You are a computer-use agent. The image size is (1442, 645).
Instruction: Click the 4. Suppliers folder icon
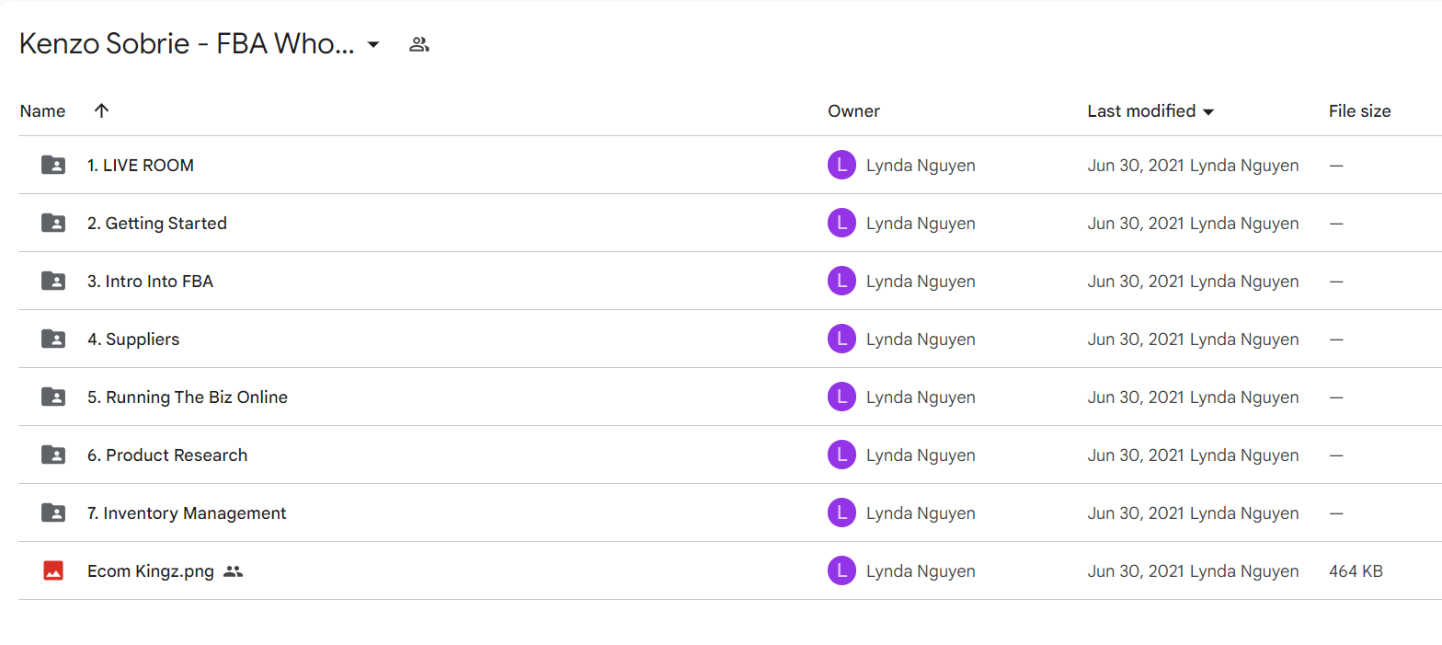click(x=53, y=340)
